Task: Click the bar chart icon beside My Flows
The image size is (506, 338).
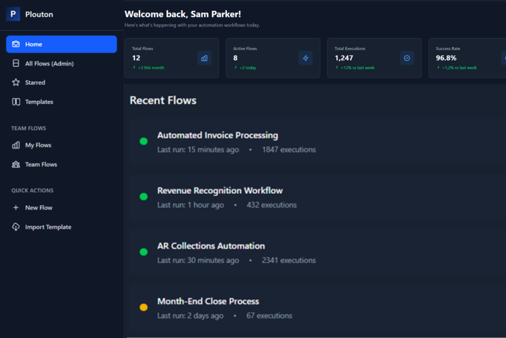Action: [x=16, y=145]
